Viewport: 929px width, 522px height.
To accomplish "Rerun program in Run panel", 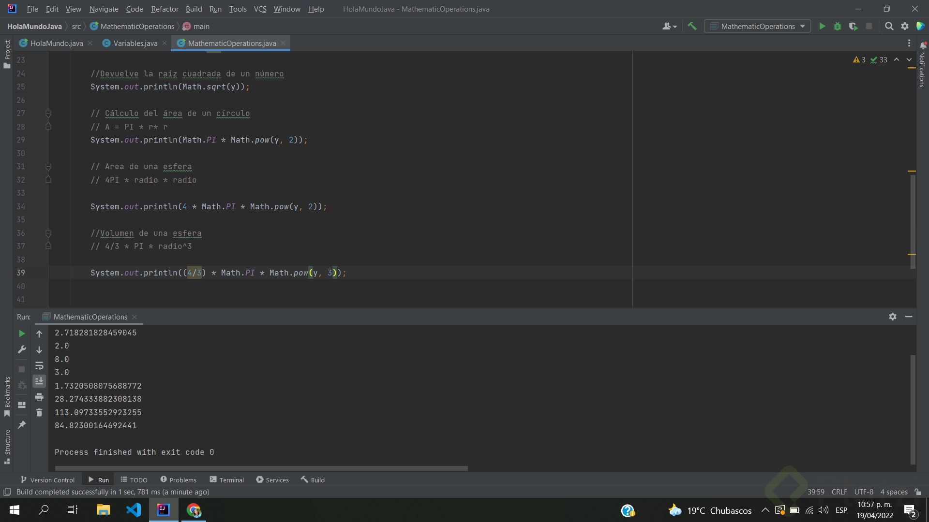I will pyautogui.click(x=22, y=333).
